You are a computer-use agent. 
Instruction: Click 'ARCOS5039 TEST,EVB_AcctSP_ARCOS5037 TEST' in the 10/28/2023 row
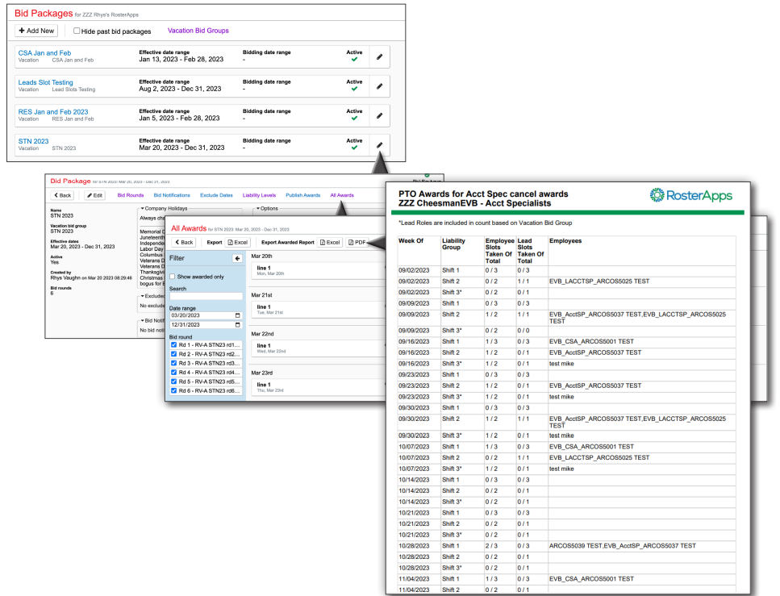click(623, 546)
